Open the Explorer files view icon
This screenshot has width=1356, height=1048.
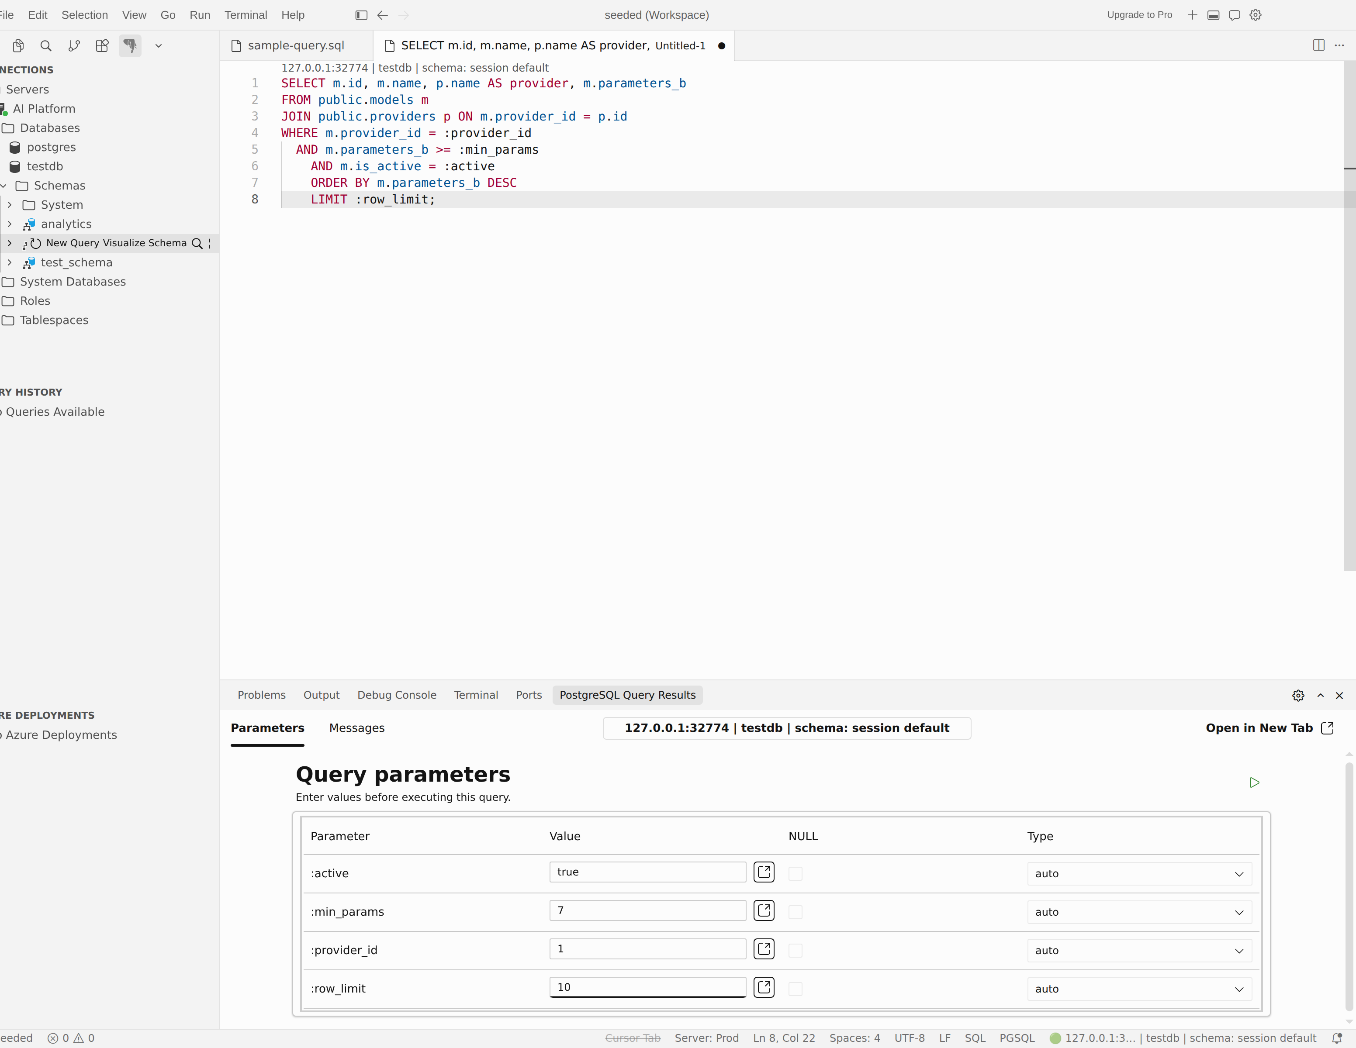[x=18, y=45]
